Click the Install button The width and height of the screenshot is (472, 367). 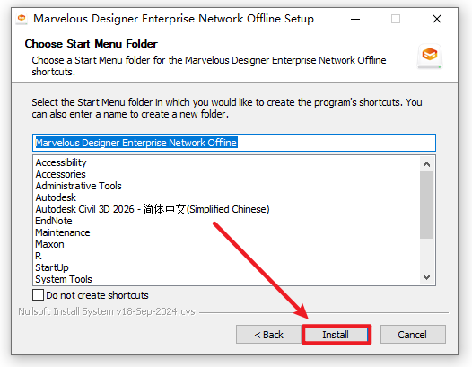[337, 335]
